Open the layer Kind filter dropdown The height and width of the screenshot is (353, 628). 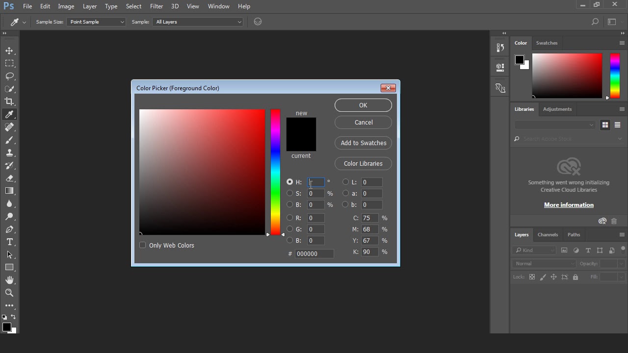pyautogui.click(x=534, y=251)
